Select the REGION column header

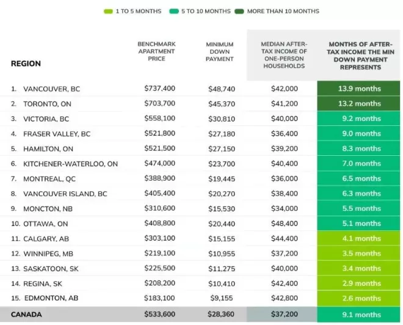click(26, 64)
